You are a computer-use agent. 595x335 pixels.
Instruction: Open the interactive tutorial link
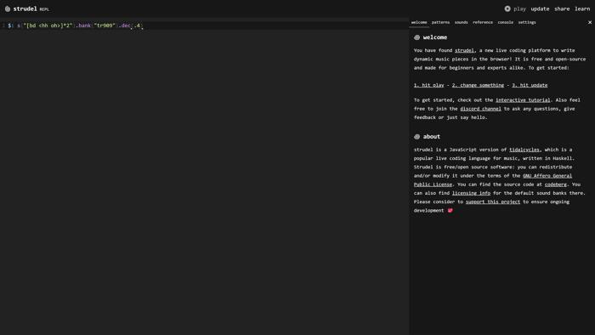pyautogui.click(x=523, y=100)
